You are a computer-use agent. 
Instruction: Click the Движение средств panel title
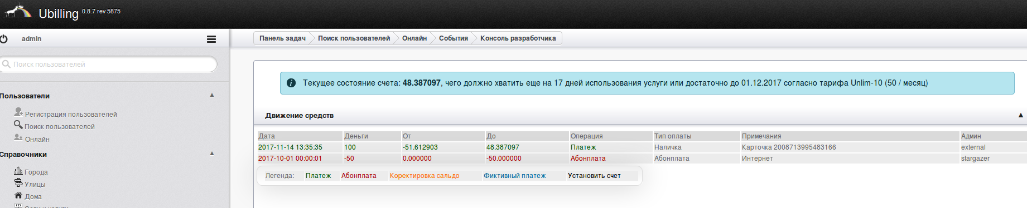click(299, 116)
